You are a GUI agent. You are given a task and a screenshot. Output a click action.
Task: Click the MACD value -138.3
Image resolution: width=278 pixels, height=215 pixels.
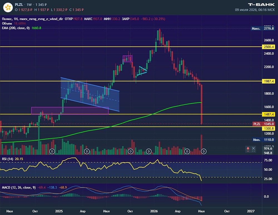(x=52, y=187)
